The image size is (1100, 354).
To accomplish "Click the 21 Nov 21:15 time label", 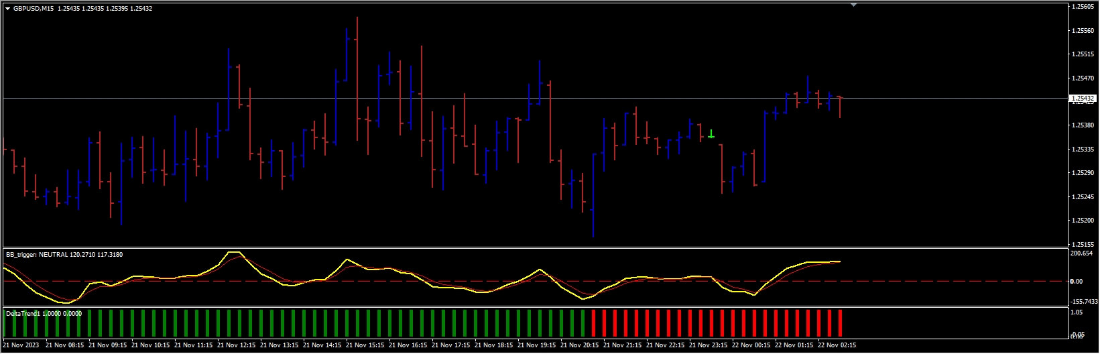I will (623, 346).
